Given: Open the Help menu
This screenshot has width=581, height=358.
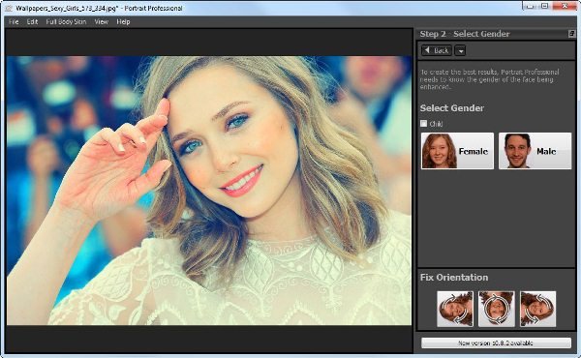Looking at the screenshot, I should (123, 22).
